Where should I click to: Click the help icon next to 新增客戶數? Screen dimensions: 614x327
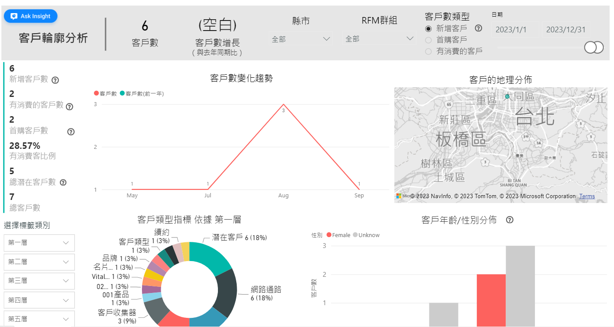pyautogui.click(x=55, y=80)
